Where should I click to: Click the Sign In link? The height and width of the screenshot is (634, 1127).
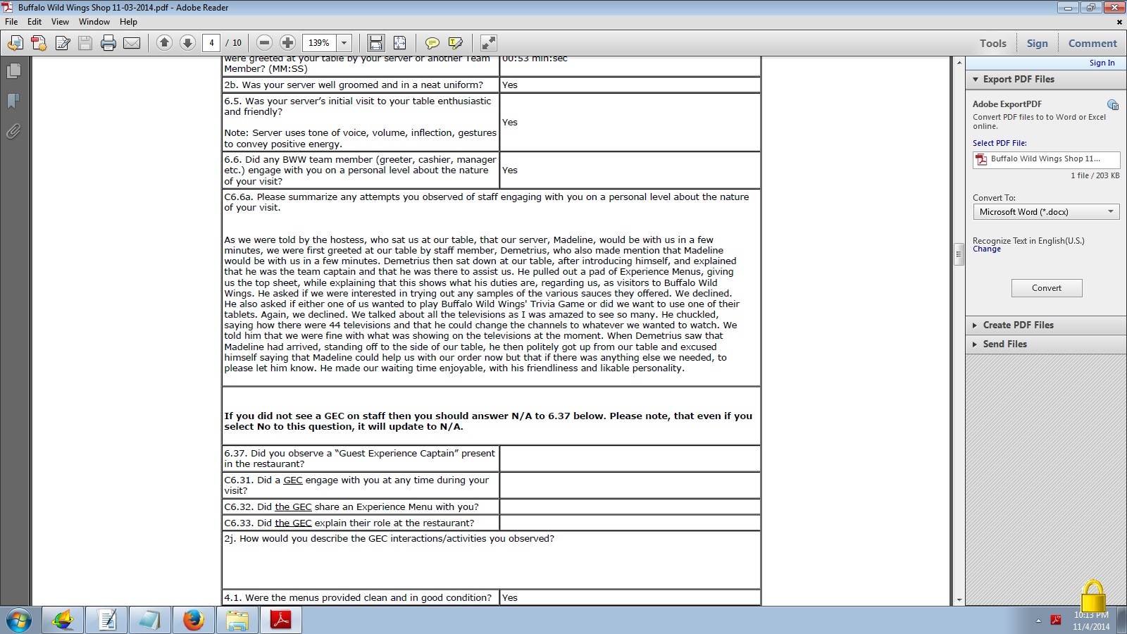[1102, 63]
